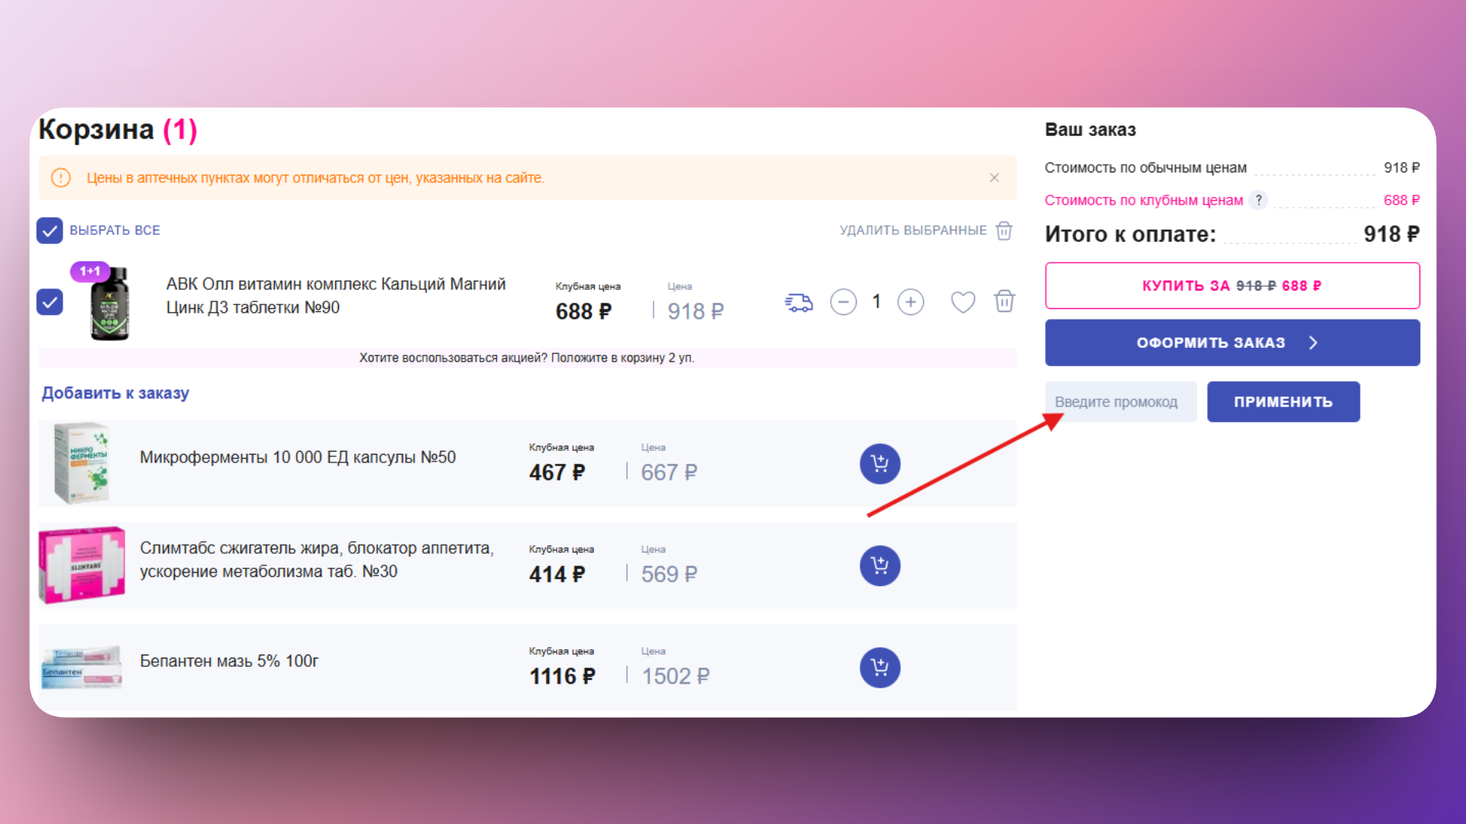Close the orange price warning banner

click(994, 178)
